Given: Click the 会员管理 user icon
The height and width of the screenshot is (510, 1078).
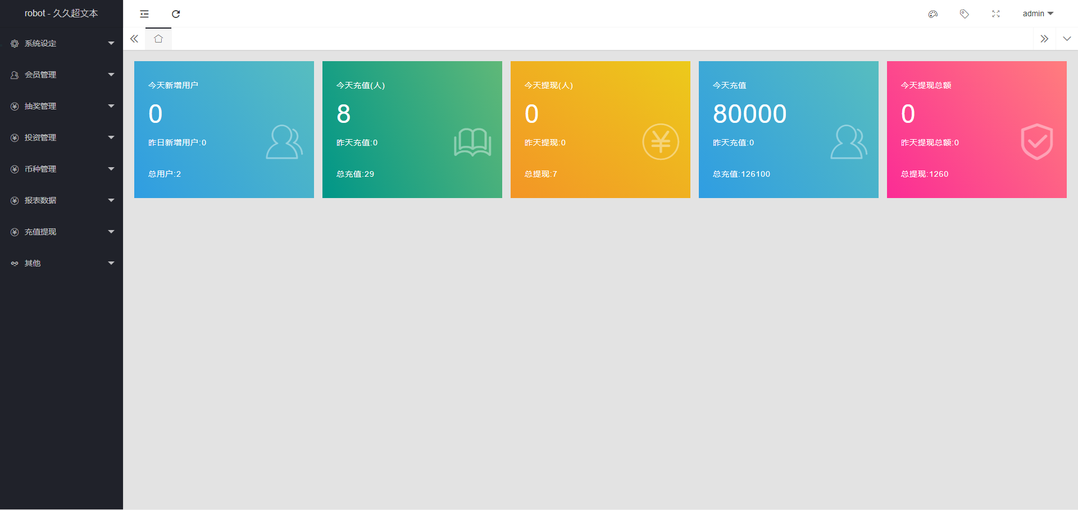Looking at the screenshot, I should click(15, 75).
